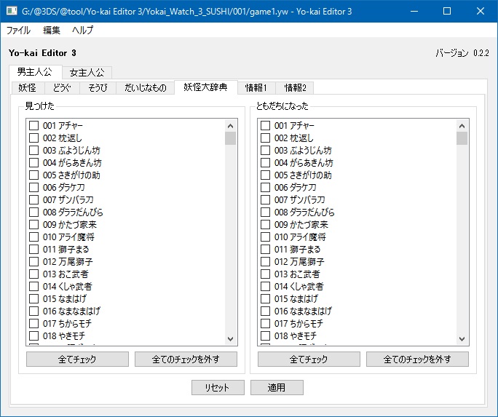Open the ヘルプ menu
Viewport: 498px width, 417px height.
[82, 30]
